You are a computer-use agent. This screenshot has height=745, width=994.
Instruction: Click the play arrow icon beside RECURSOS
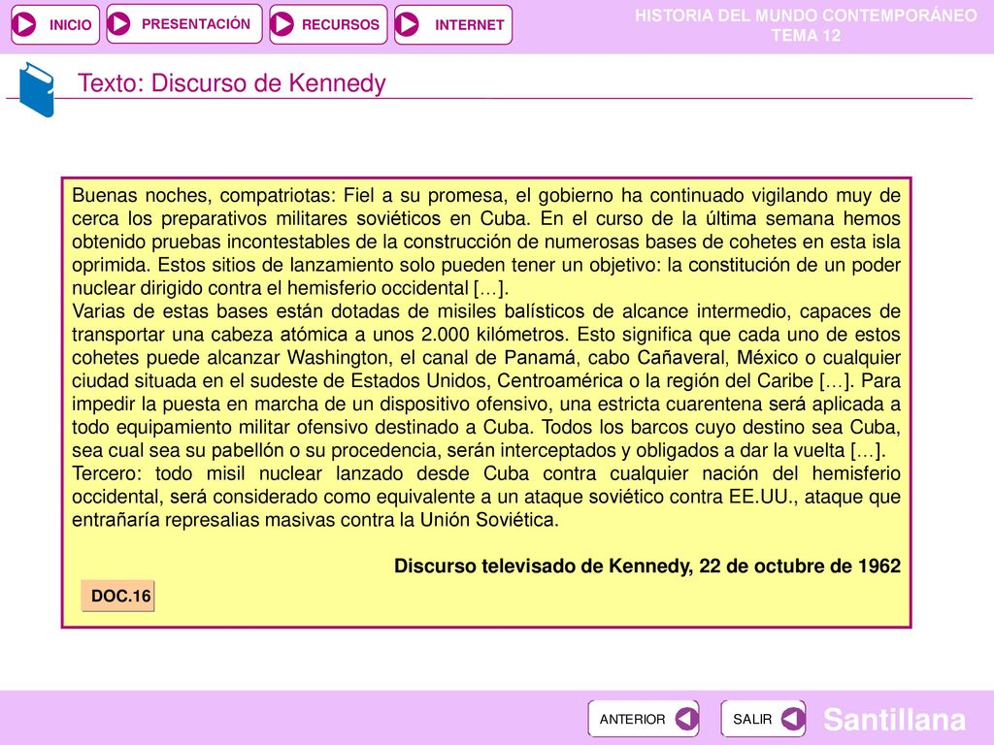[282, 24]
